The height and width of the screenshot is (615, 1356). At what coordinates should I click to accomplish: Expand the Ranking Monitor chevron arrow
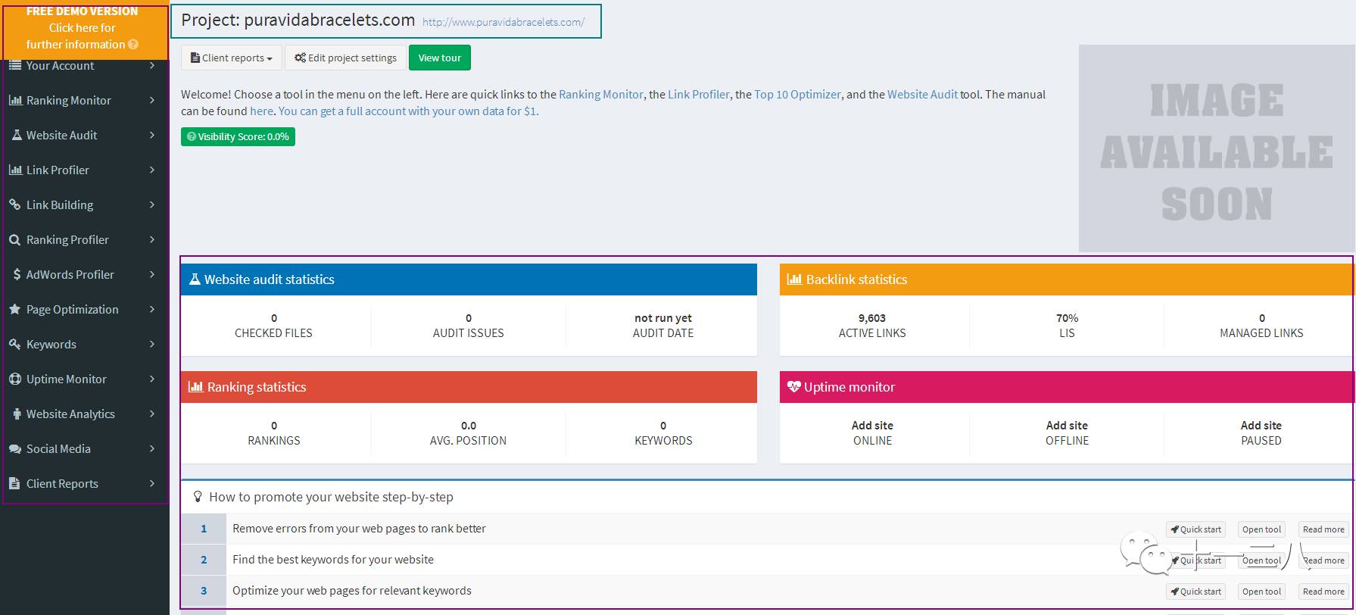point(152,100)
